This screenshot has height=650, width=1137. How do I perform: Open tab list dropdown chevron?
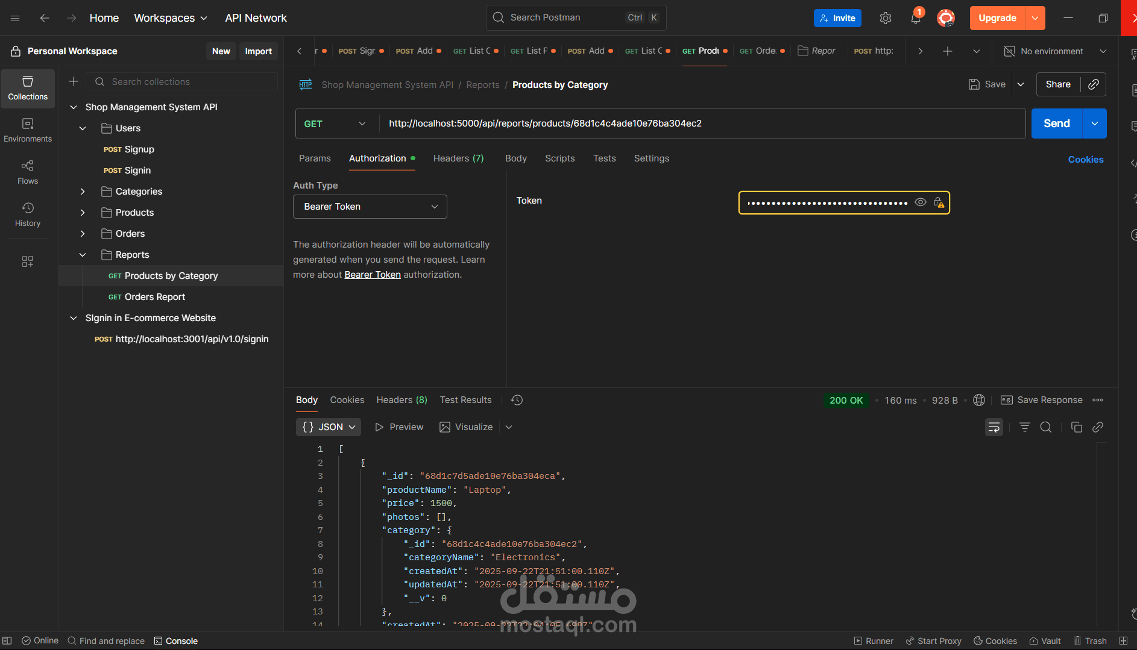click(976, 51)
